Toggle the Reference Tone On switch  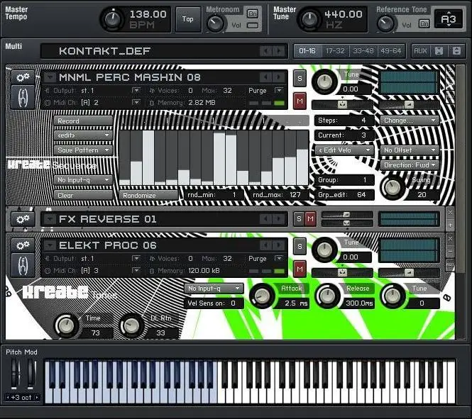point(424,23)
